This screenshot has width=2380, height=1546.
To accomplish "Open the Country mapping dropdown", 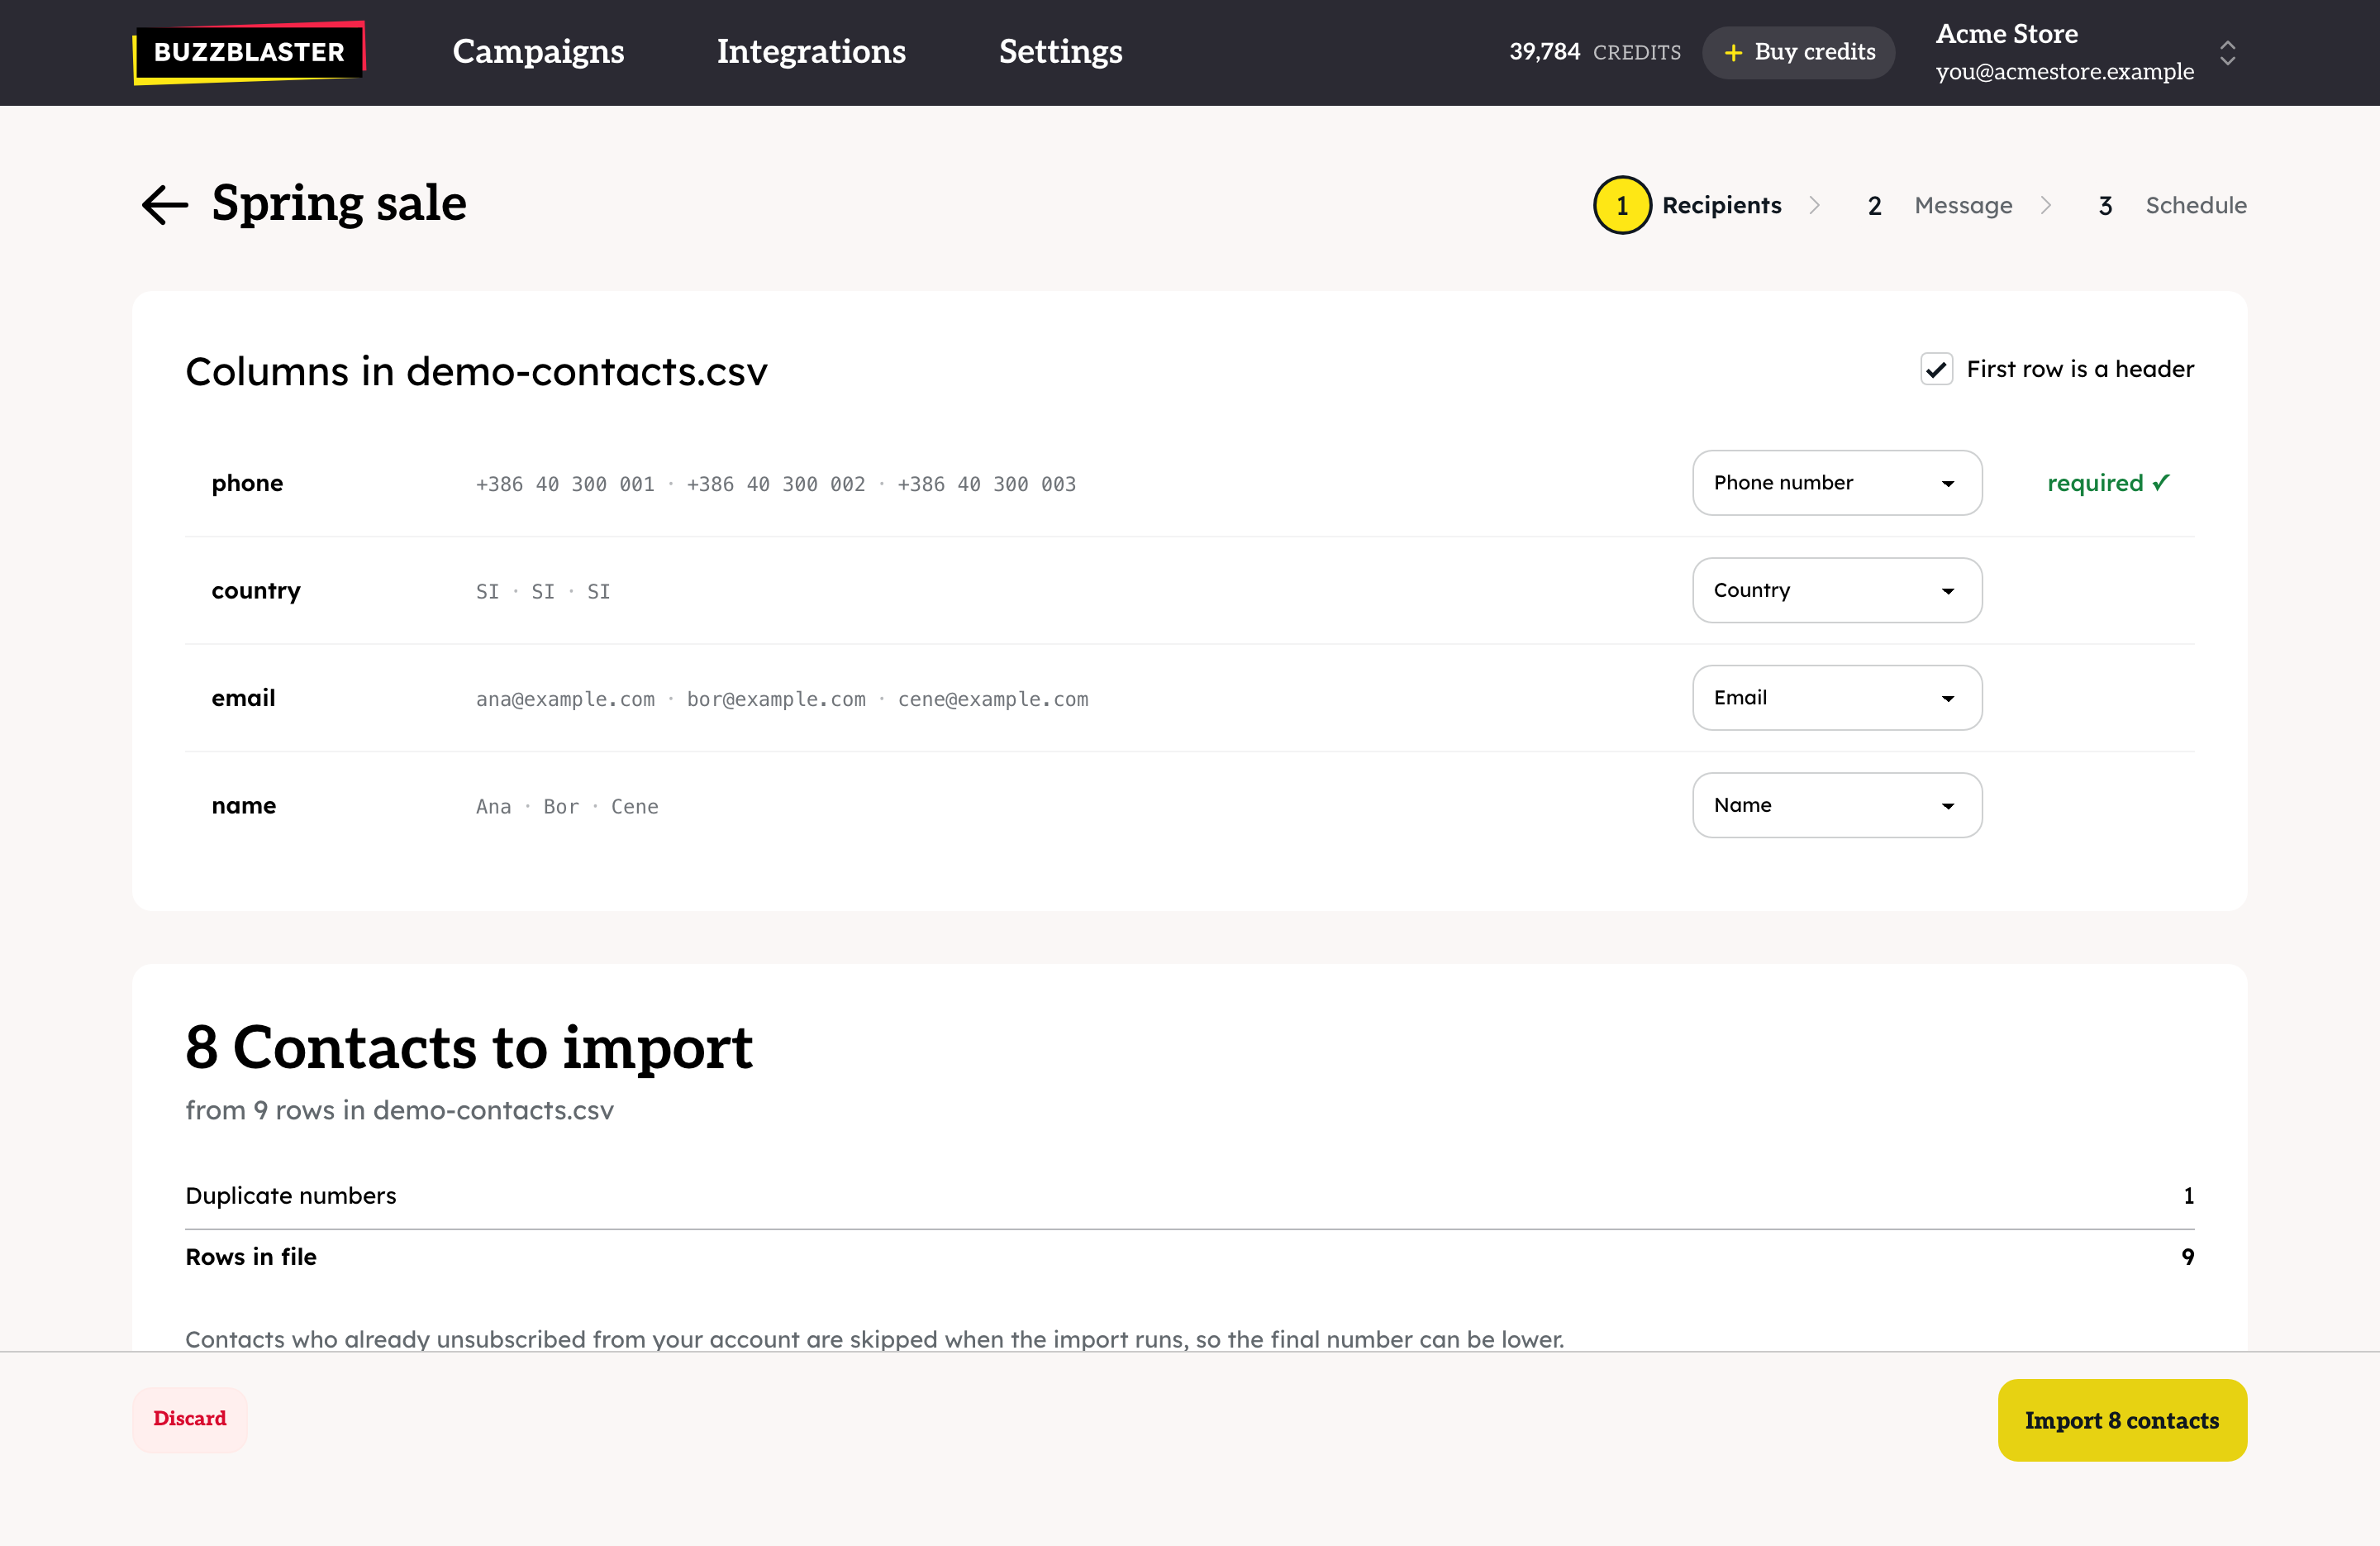I will 1837,590.
